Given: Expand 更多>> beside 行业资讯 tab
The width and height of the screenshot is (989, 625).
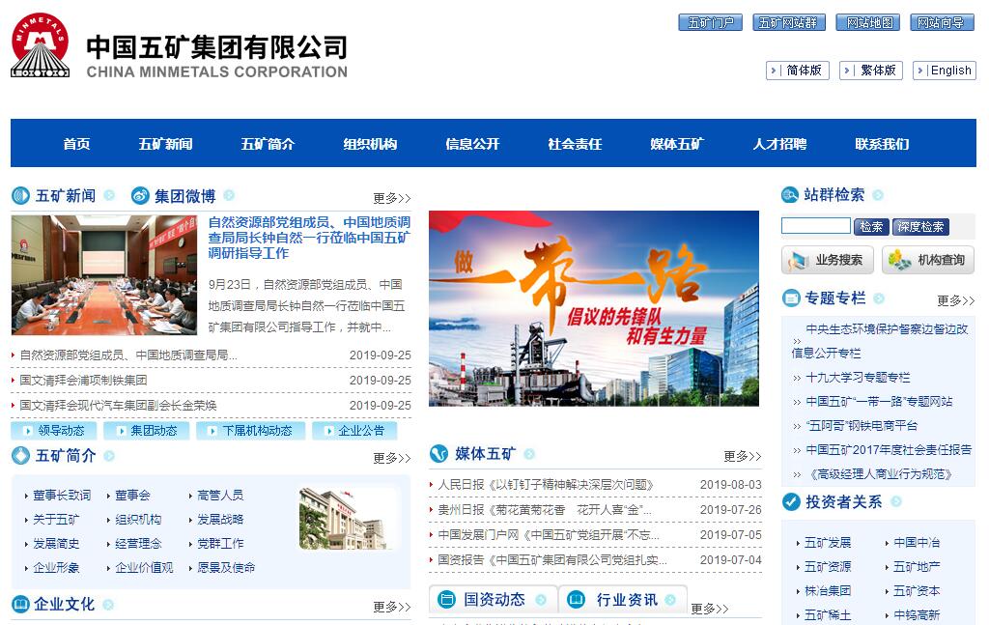Looking at the screenshot, I should [x=710, y=609].
